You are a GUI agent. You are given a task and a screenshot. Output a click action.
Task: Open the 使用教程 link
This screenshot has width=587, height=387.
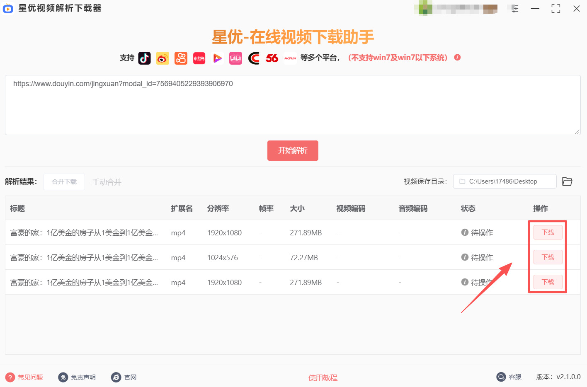323,378
